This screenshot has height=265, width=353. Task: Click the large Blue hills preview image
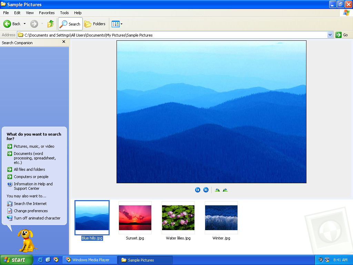coord(211,112)
